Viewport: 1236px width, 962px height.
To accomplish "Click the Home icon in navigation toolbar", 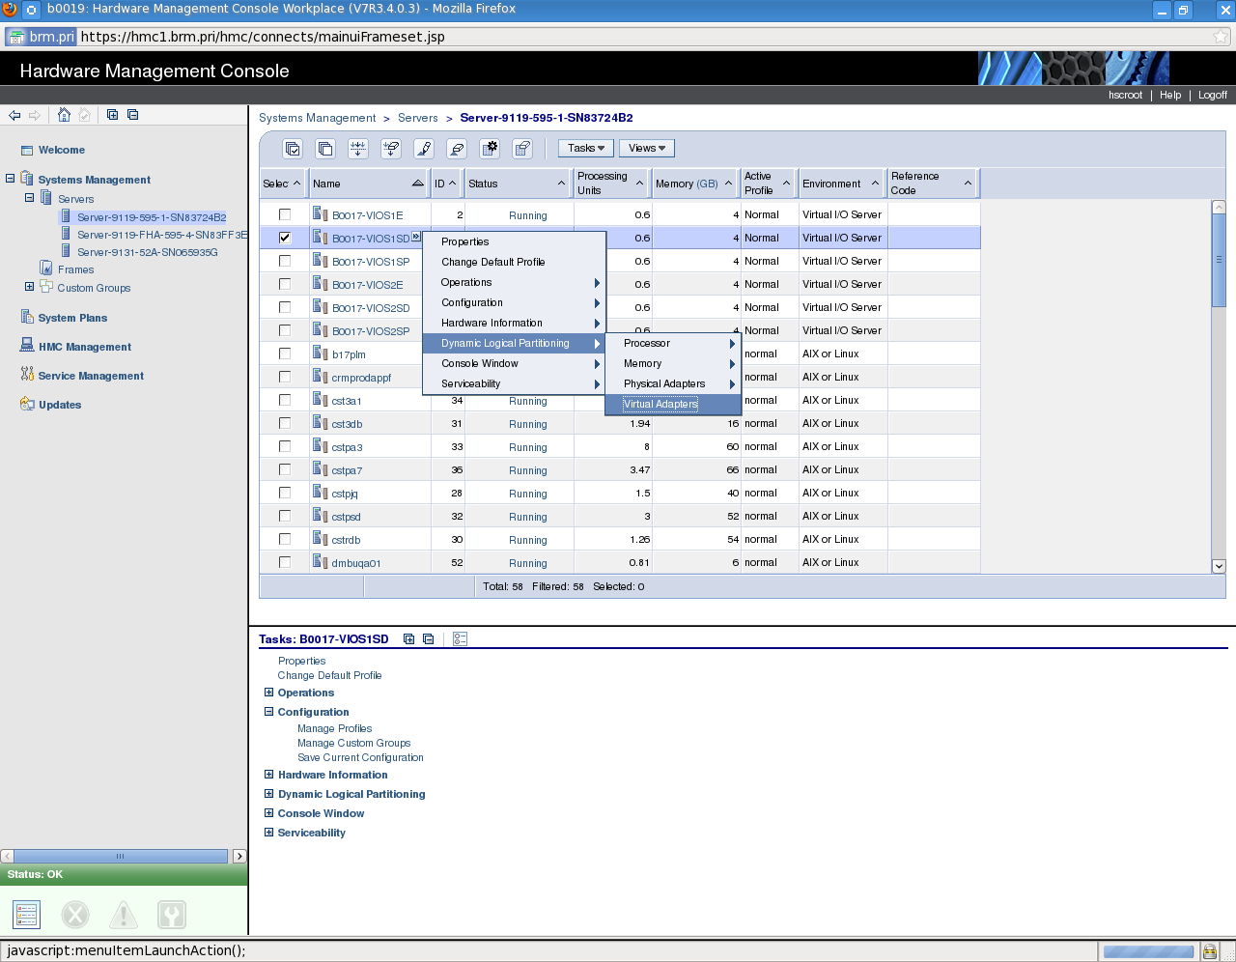I will pyautogui.click(x=64, y=115).
